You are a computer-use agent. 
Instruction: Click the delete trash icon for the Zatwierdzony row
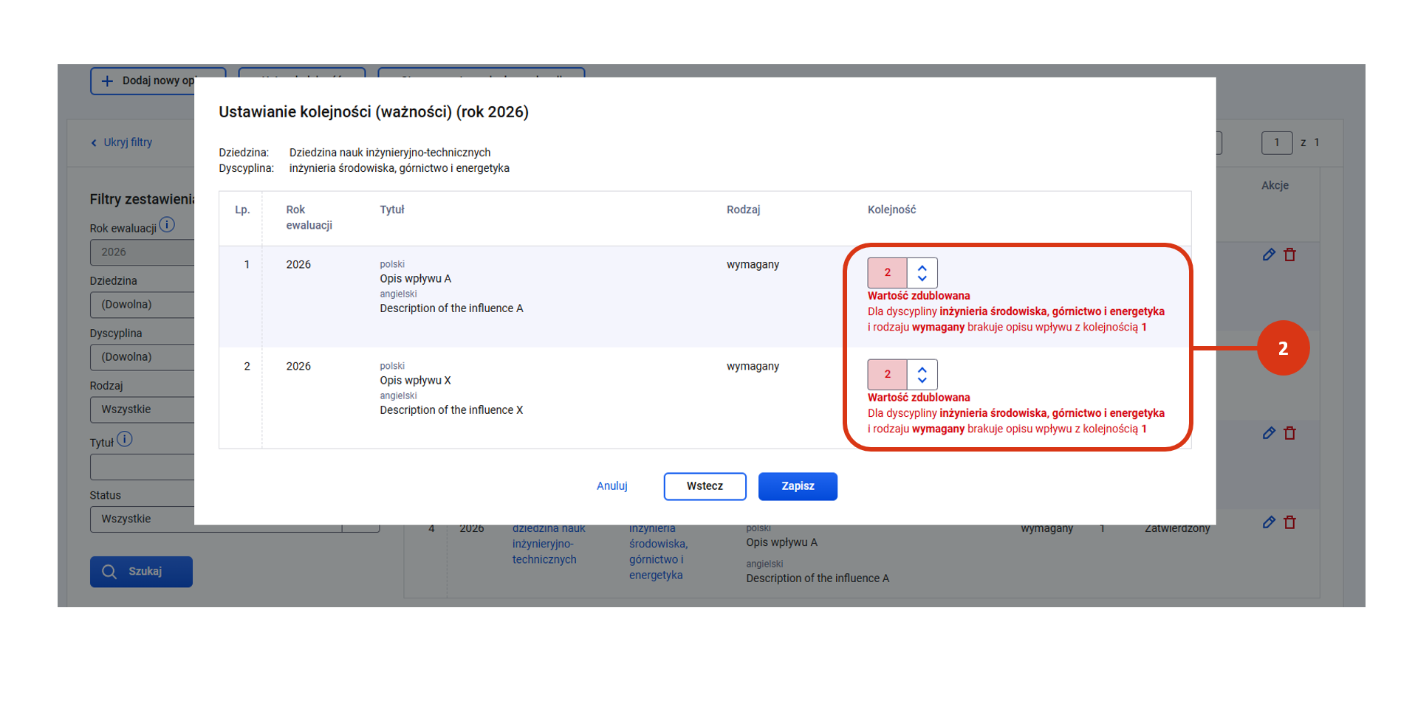pos(1289,522)
